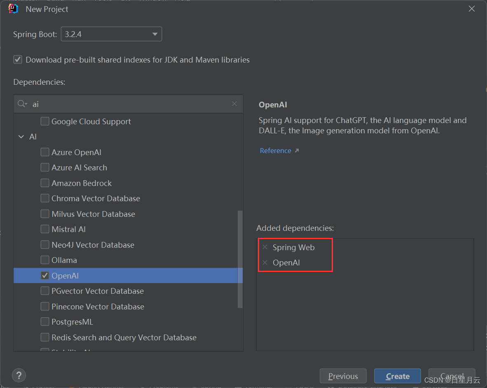The width and height of the screenshot is (487, 388).
Task: Collapse the AI dependency group
Action: (x=21, y=137)
